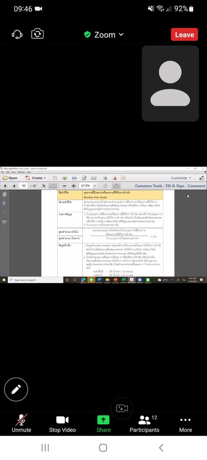
Task: Leave the meeting
Action: 185,34
